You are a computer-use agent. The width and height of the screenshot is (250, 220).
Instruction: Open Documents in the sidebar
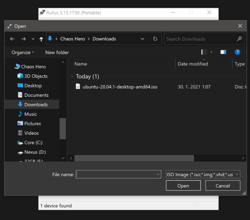(x=36, y=95)
